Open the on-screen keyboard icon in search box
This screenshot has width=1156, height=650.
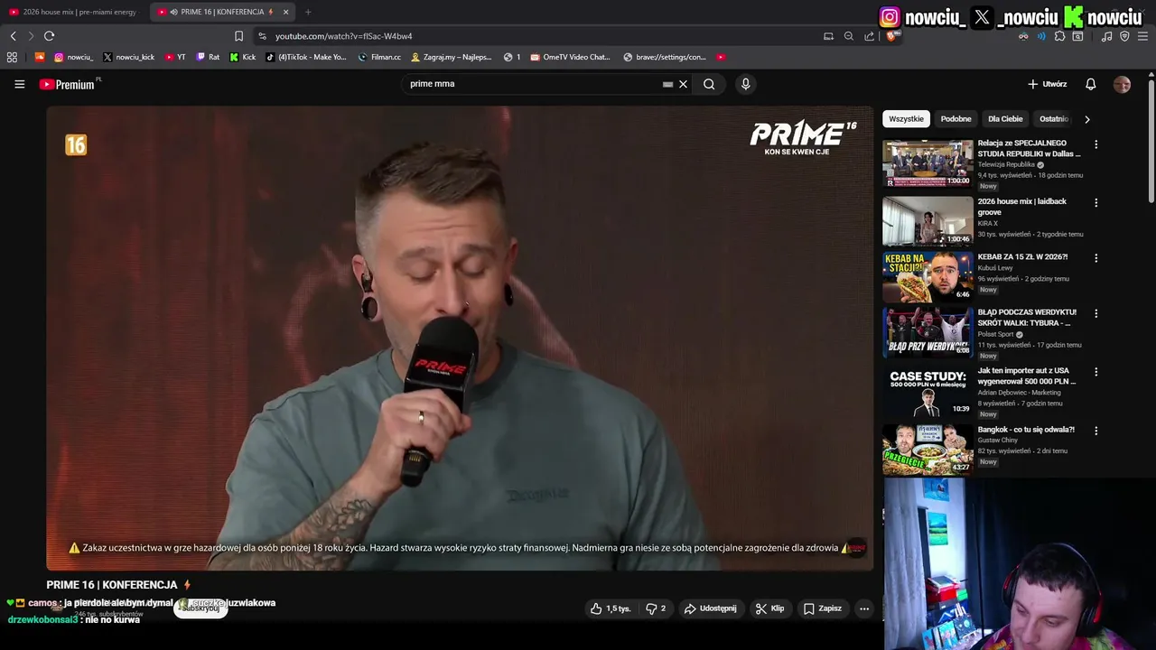tap(667, 84)
